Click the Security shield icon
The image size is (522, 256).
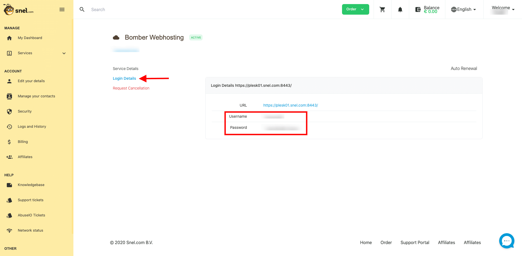click(x=9, y=111)
